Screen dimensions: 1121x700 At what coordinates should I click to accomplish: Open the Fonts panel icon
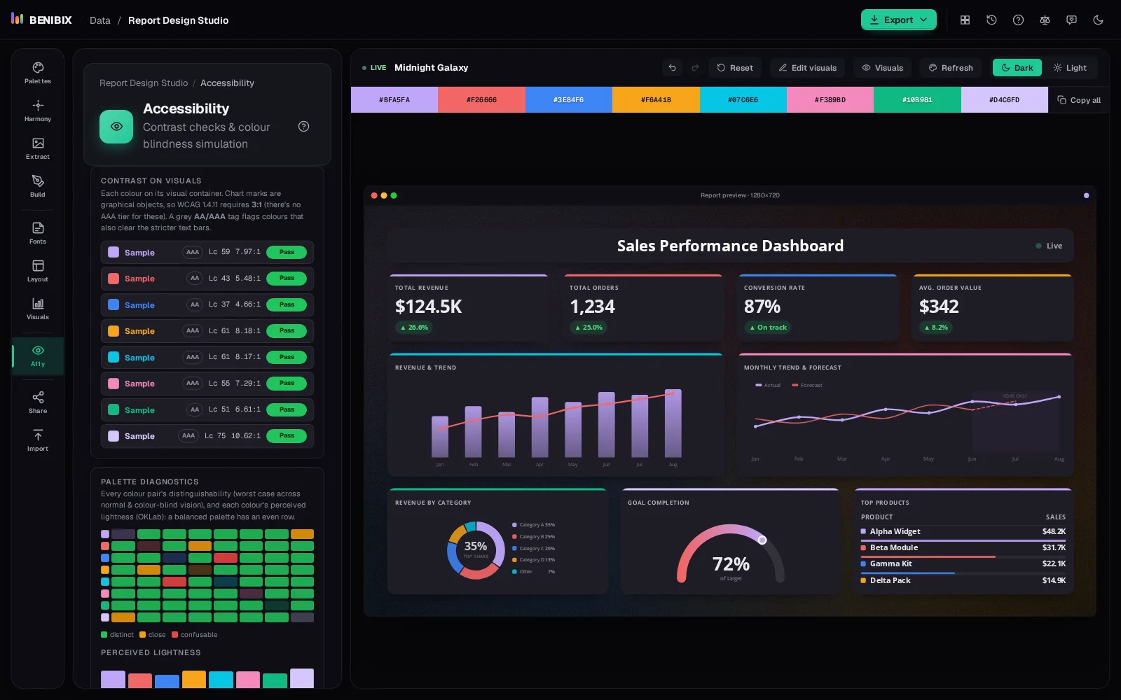coord(38,233)
